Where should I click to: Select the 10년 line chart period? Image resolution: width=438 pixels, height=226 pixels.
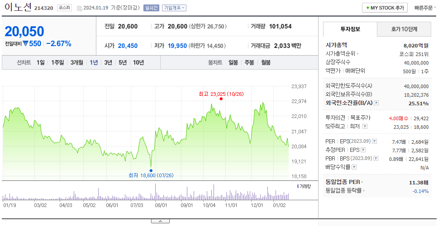(x=138, y=63)
